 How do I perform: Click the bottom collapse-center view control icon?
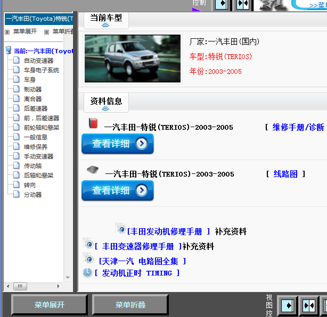pos(309,305)
